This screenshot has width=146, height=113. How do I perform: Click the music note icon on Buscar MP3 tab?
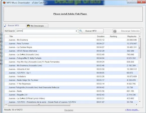click(6, 26)
